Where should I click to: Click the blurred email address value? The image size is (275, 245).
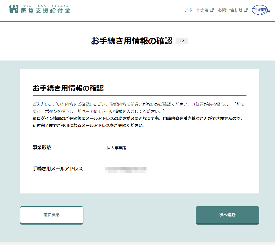[x=127, y=170]
